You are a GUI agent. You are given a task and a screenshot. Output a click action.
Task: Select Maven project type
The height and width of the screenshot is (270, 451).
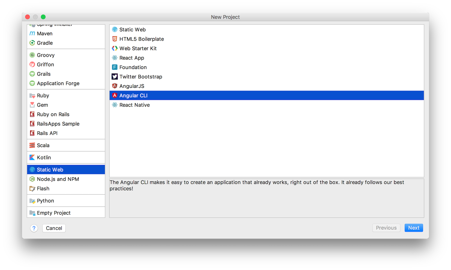[x=45, y=34]
